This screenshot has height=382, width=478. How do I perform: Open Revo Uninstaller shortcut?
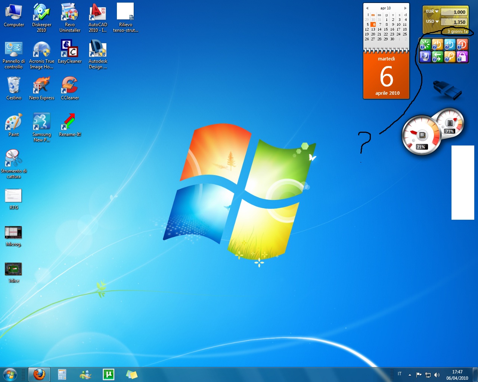tap(70, 18)
